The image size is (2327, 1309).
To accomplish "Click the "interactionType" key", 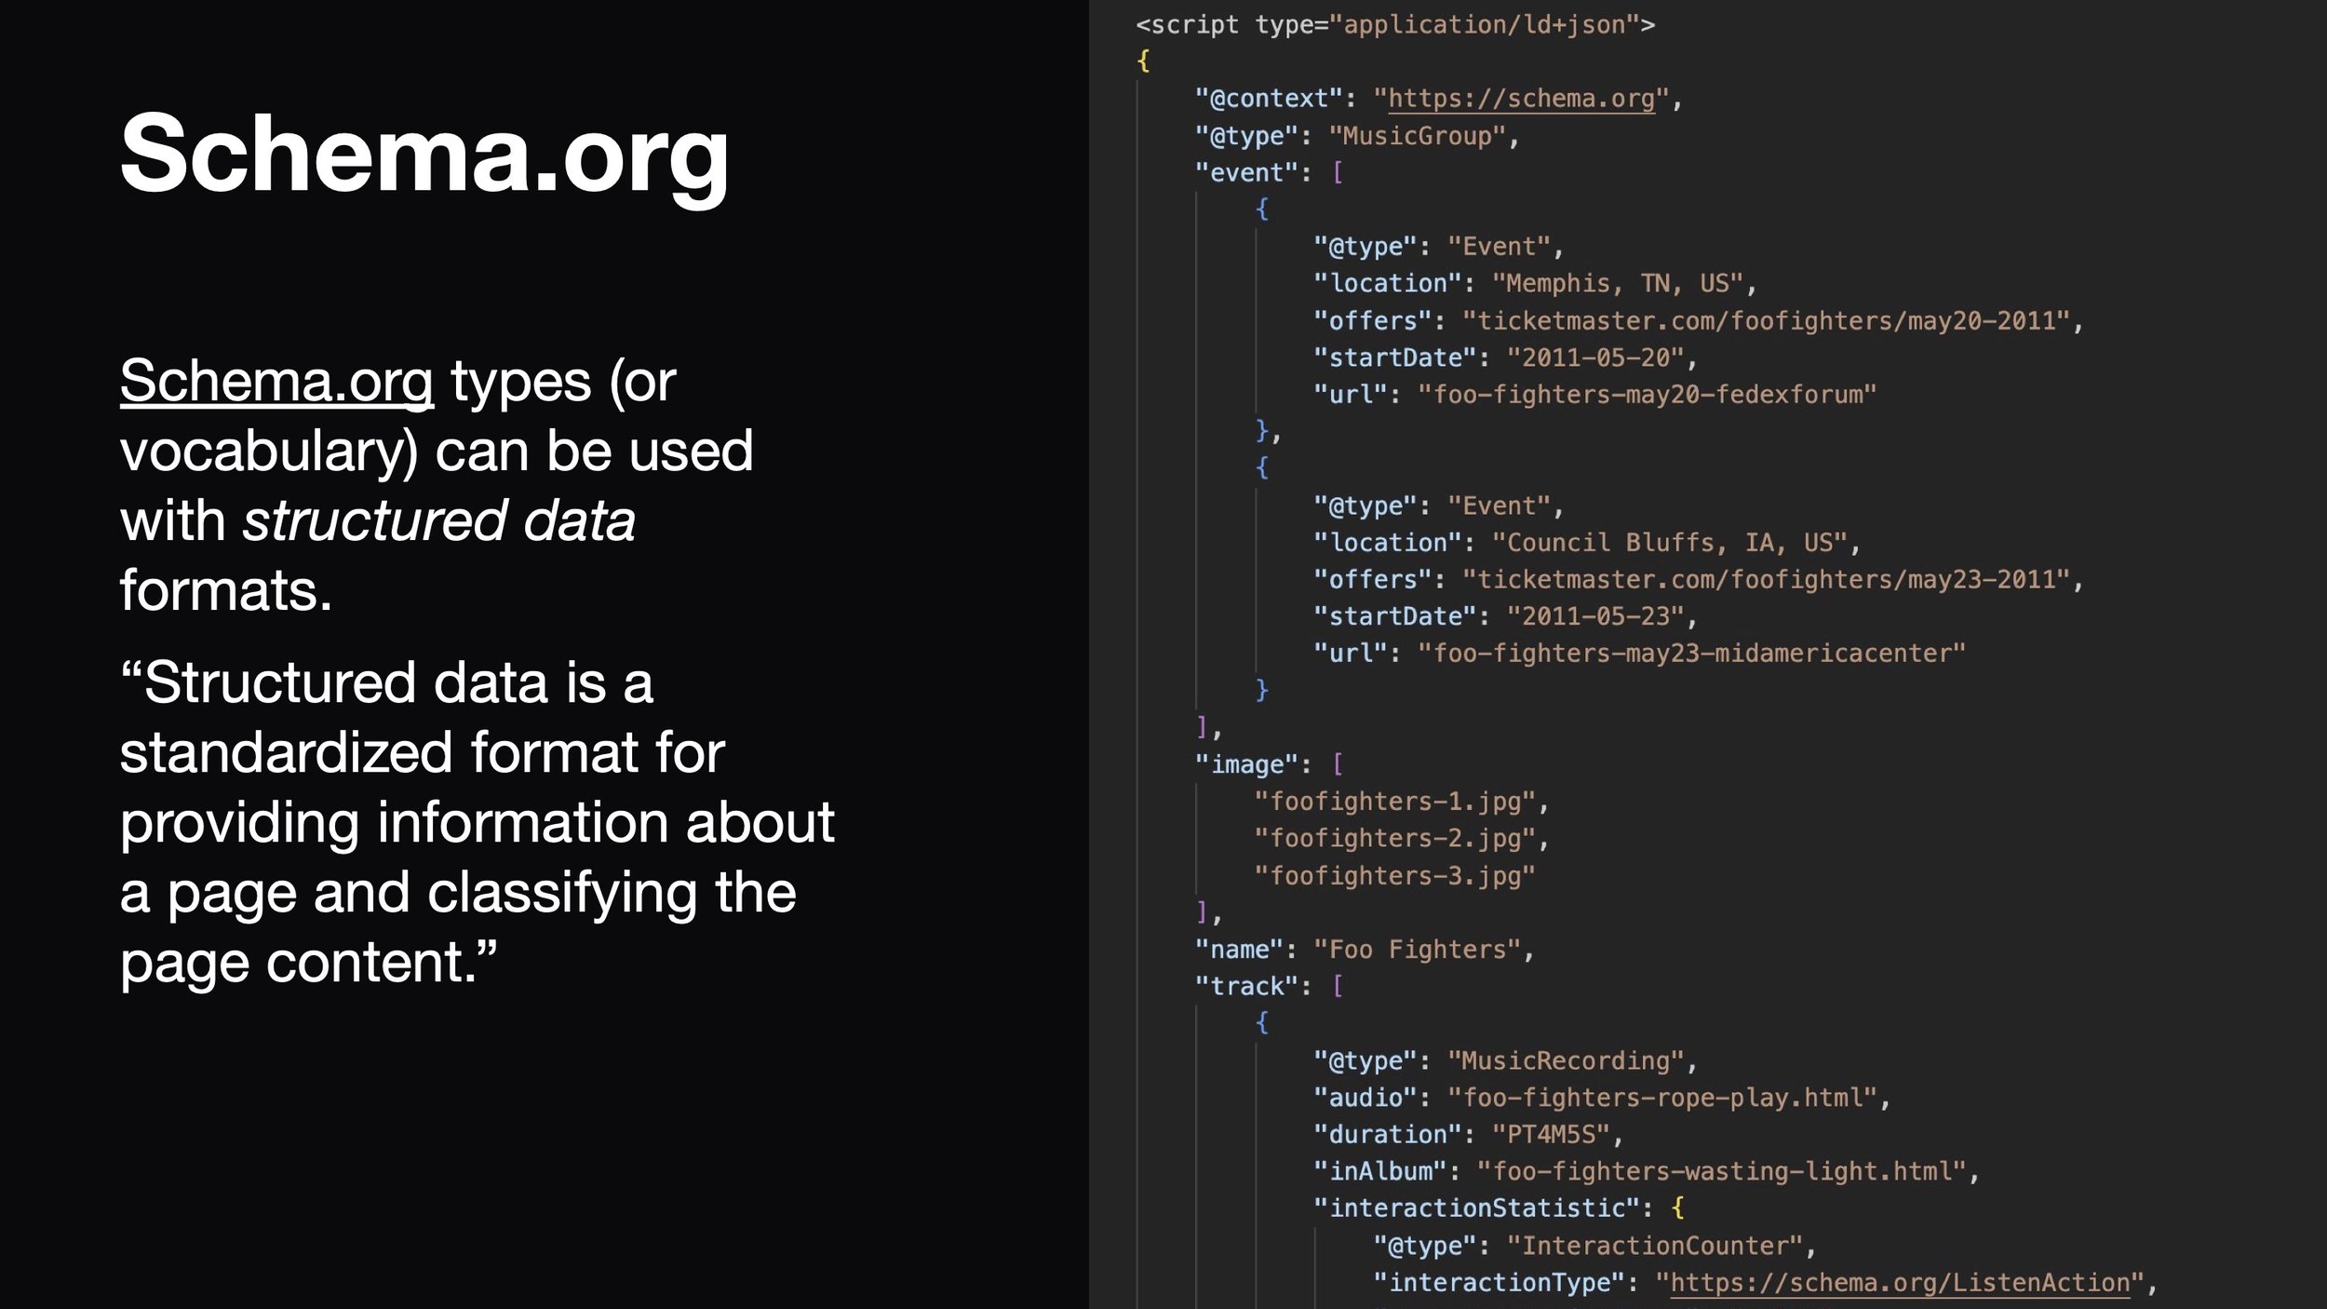I will click(1499, 1283).
